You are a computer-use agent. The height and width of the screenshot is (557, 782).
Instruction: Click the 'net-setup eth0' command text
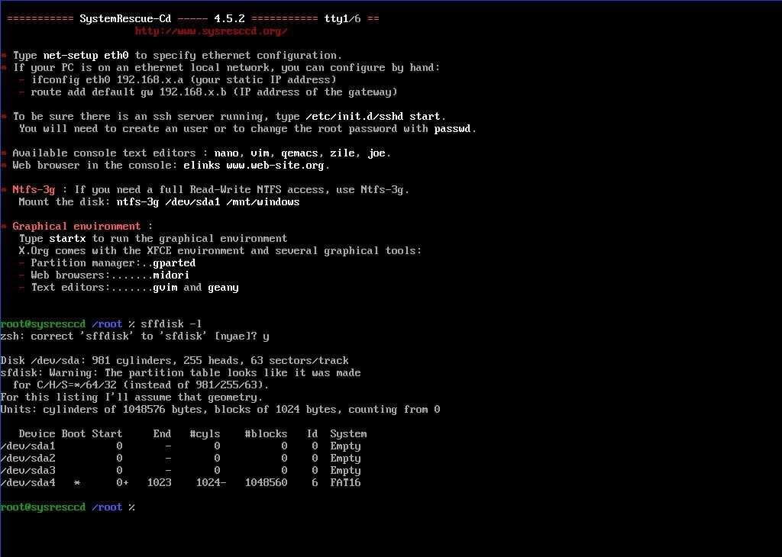click(x=86, y=55)
